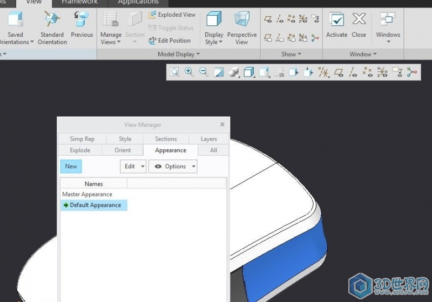The width and height of the screenshot is (432, 302).
Task: Click the Perspective View icon
Action: point(241,27)
